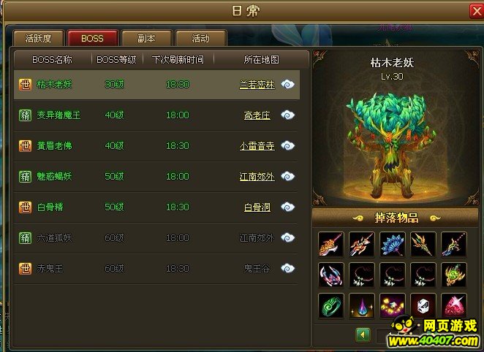Select the white dice drop item
The image size is (484, 352).
tap(423, 306)
